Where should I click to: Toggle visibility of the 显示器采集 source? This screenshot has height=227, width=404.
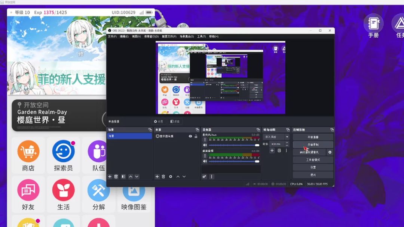coord(190,136)
